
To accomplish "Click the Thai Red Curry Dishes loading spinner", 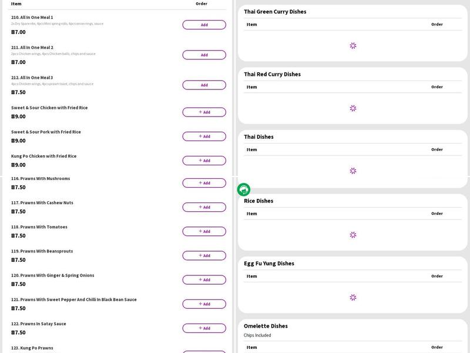I will click(353, 108).
